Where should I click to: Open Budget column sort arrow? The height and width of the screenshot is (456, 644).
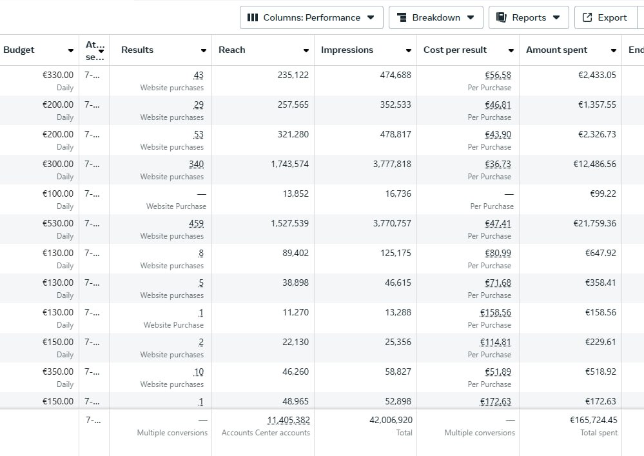70,50
